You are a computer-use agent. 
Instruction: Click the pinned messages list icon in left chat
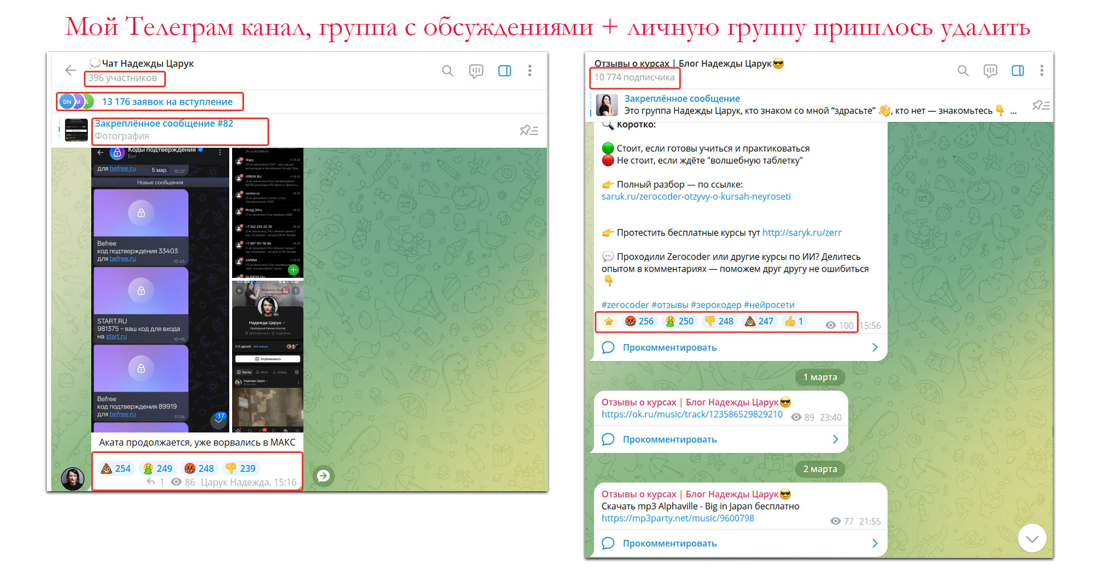[529, 131]
